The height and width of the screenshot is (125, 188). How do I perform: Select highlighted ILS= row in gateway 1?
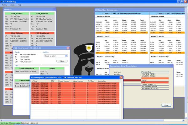pyautogui.click(x=122, y=53)
